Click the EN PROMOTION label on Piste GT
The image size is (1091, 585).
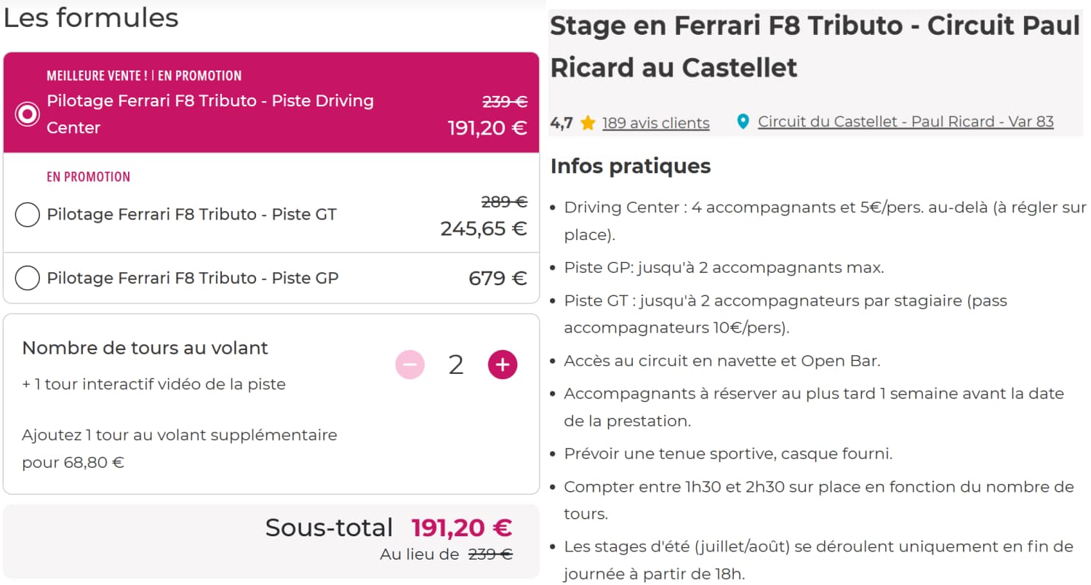[88, 177]
